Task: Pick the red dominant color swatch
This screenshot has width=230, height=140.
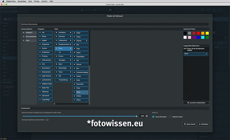Action: [198, 33]
